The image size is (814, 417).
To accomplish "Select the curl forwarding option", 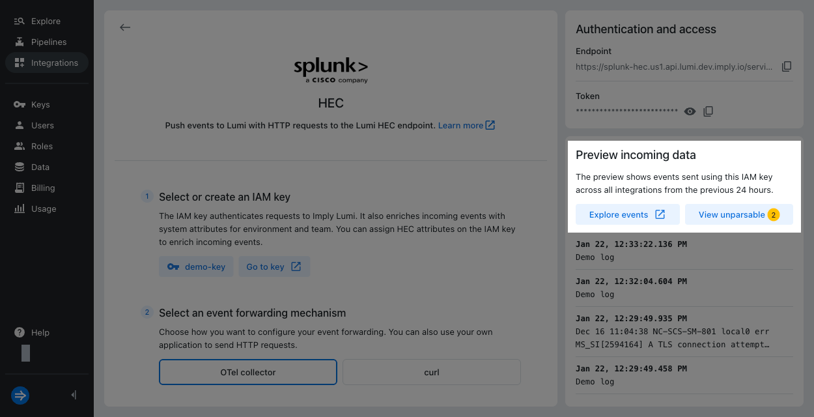I will (x=431, y=372).
